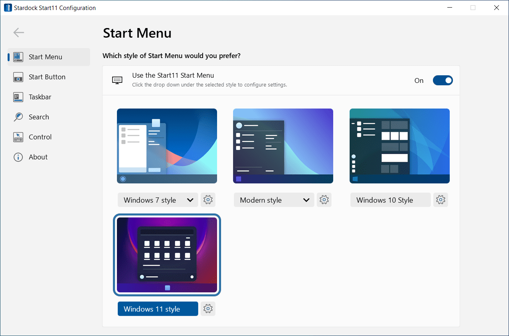Click 'Which style of Start Menu would you prefer?'
509x336 pixels.
pos(171,56)
